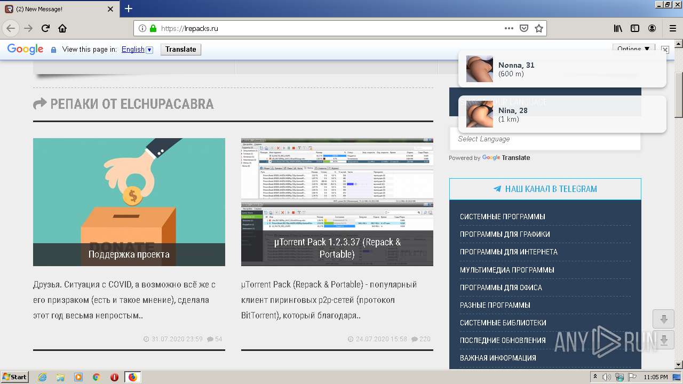Viewport: 683px width, 384px height.
Task: Open the Разные программы category
Action: [x=495, y=305]
